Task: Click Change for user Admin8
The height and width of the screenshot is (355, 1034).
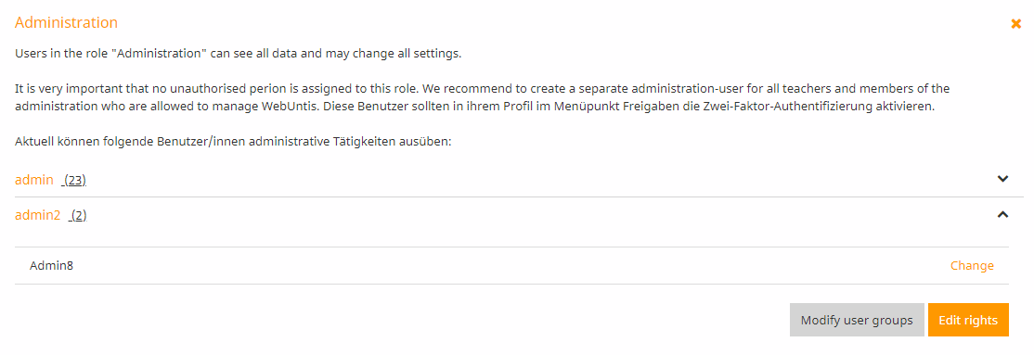Action: 972,265
